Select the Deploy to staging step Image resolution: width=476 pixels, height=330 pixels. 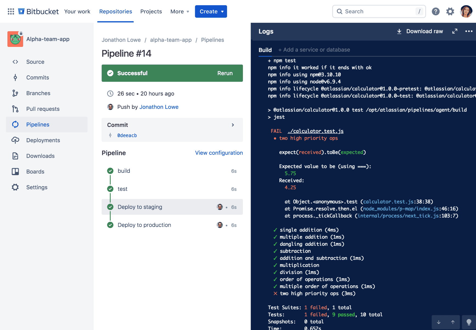172,207
